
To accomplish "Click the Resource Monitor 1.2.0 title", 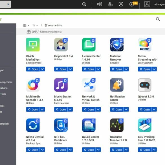I will (118, 138).
